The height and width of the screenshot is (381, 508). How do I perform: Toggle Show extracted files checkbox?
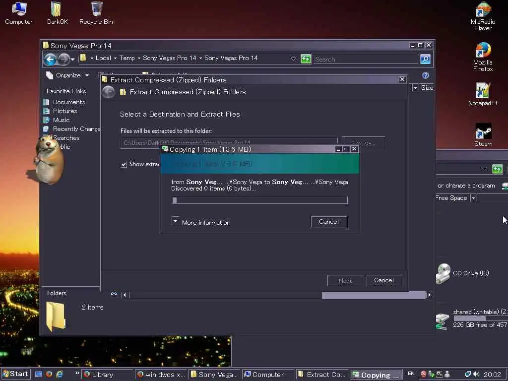(x=124, y=164)
